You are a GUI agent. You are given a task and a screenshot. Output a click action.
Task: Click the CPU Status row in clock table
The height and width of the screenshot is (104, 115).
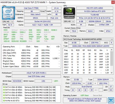tap(31, 58)
